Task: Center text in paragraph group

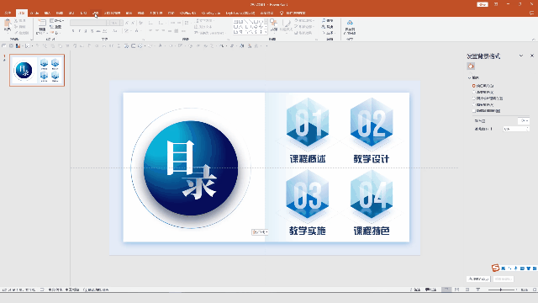Action: click(x=157, y=31)
